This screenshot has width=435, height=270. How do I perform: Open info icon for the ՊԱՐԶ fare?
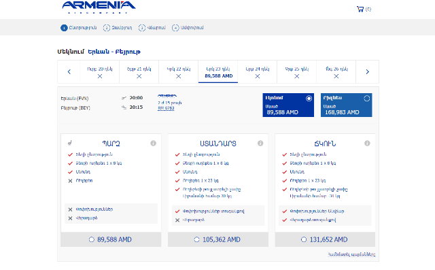(x=153, y=144)
